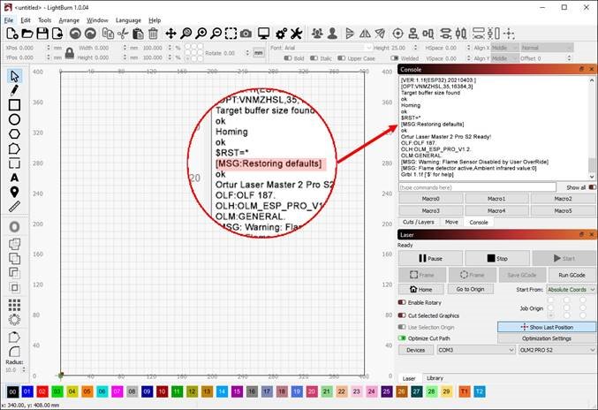Choose the Draw Lines pencil tool

(14, 90)
